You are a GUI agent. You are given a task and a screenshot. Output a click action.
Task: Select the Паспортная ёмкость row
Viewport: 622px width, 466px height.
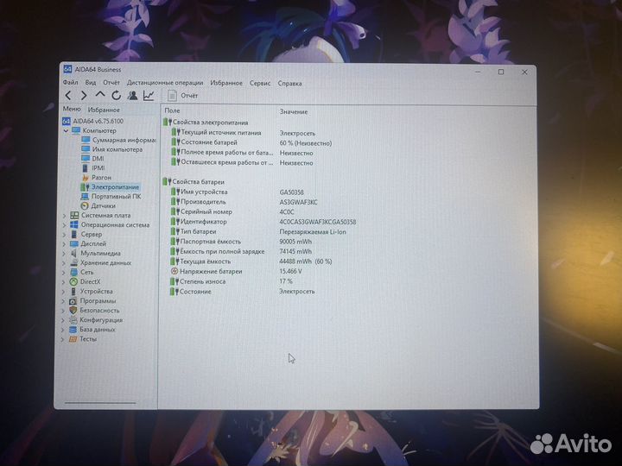pos(241,242)
